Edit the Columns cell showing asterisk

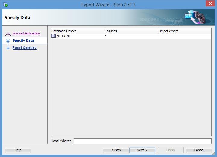click(x=131, y=36)
